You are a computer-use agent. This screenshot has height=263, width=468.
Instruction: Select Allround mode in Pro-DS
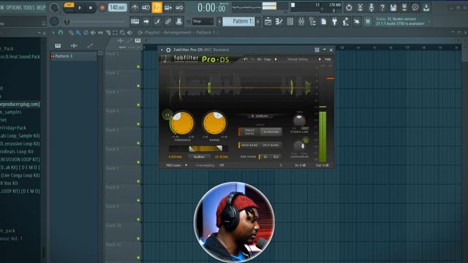[x=271, y=131]
